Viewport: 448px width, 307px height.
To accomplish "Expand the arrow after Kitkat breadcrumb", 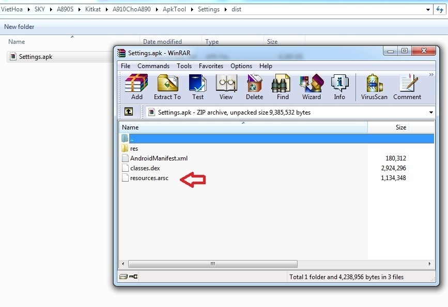I will point(106,9).
